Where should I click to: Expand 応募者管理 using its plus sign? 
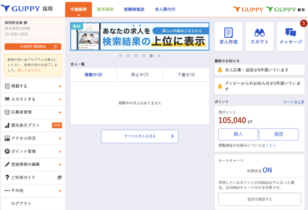tap(60, 112)
